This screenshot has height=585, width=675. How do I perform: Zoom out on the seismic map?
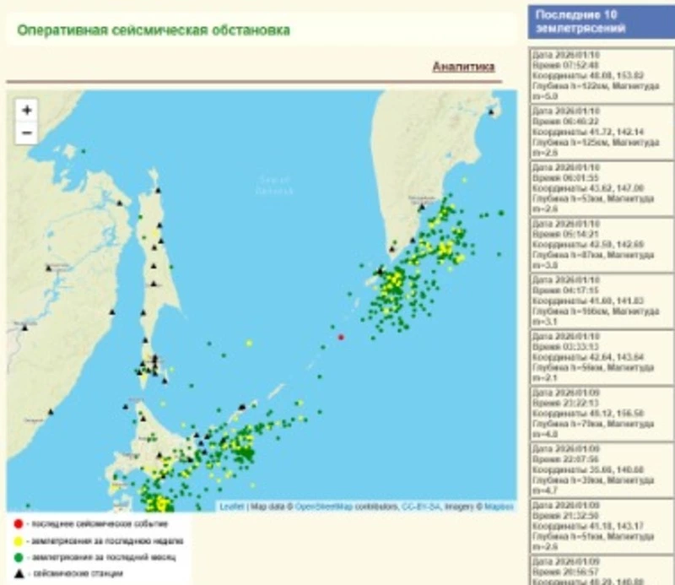[27, 133]
